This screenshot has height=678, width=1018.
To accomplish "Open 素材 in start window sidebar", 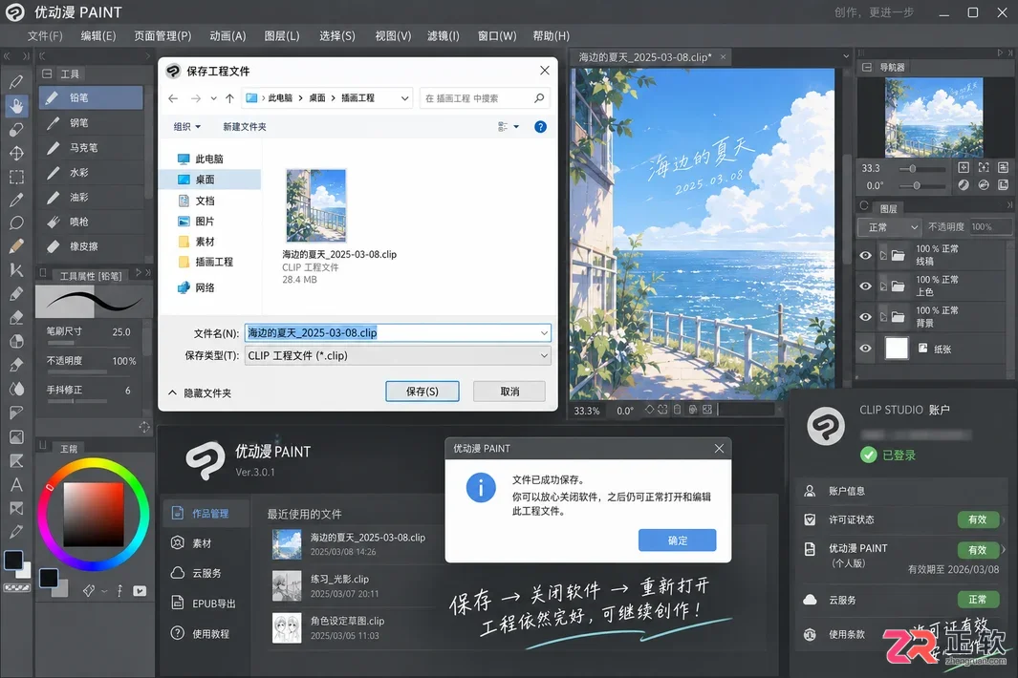I will coord(206,543).
